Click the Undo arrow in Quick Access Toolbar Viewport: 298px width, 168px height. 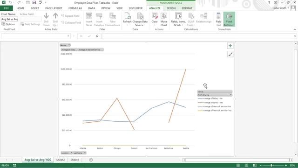pos(10,2)
